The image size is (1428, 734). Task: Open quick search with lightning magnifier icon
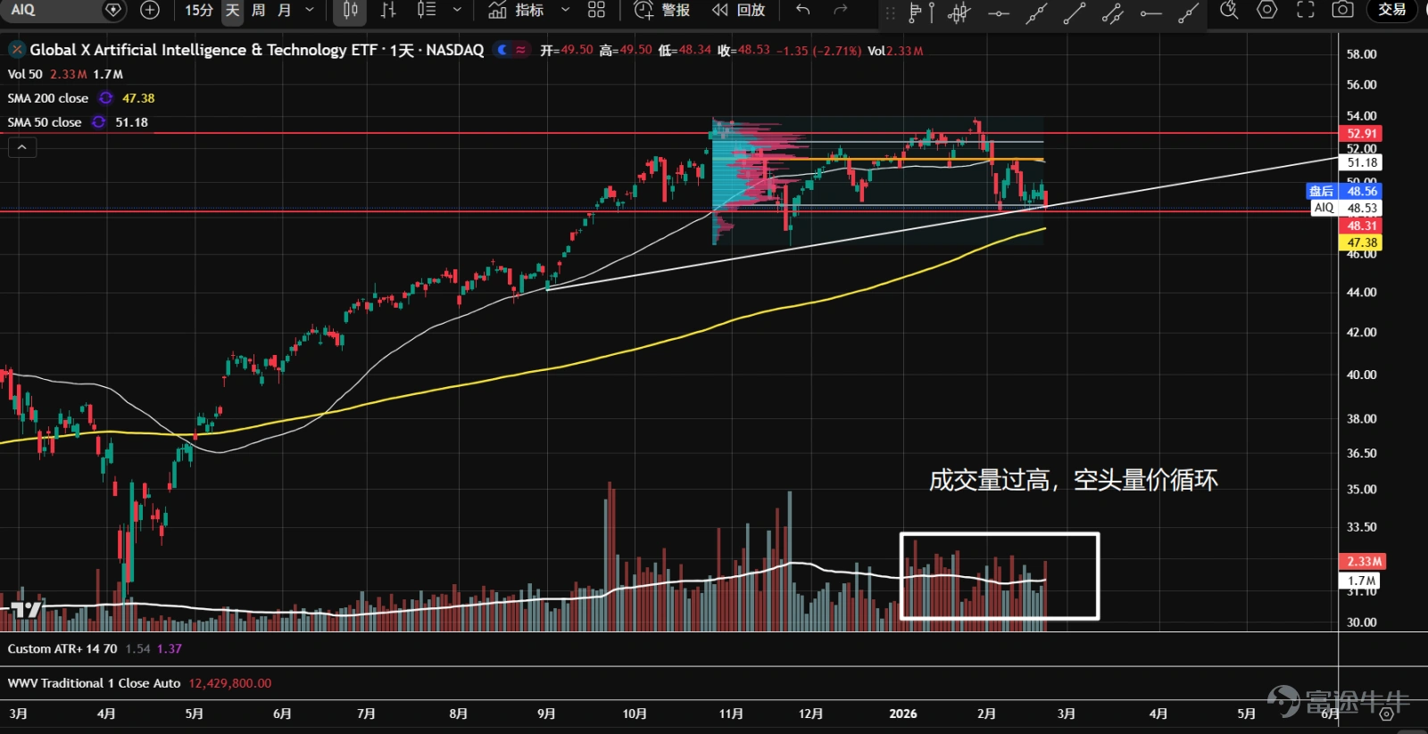point(1229,10)
